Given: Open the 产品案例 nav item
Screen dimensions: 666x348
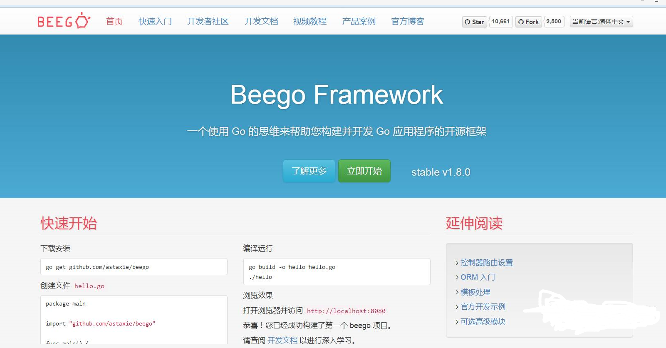Looking at the screenshot, I should (359, 21).
